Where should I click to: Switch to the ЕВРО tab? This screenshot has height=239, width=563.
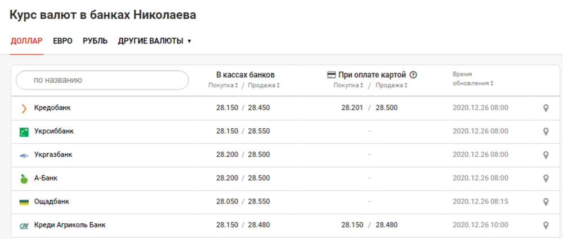tap(62, 41)
